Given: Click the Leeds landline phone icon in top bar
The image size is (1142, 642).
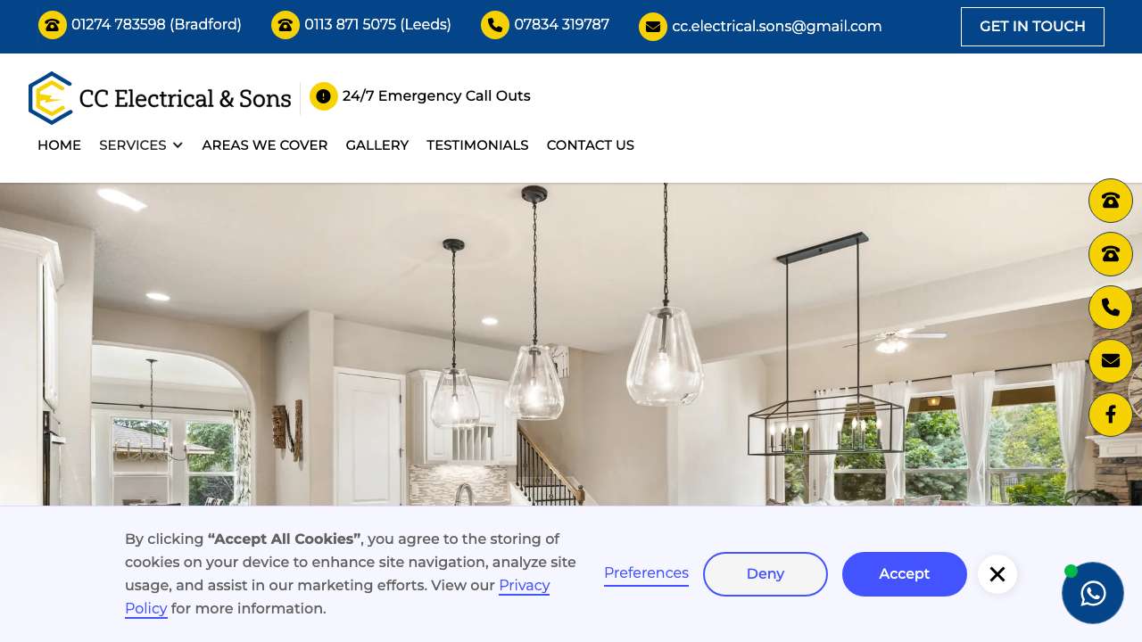Looking at the screenshot, I should click(x=285, y=25).
